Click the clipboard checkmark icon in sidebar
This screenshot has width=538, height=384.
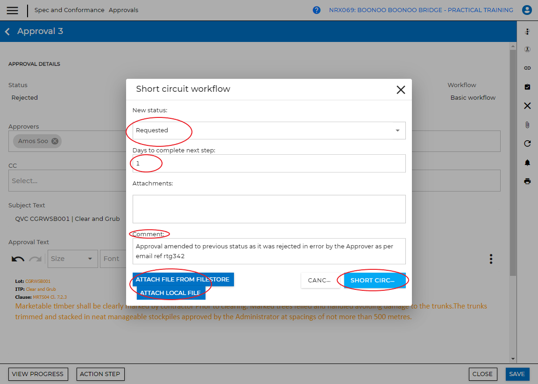tap(527, 87)
